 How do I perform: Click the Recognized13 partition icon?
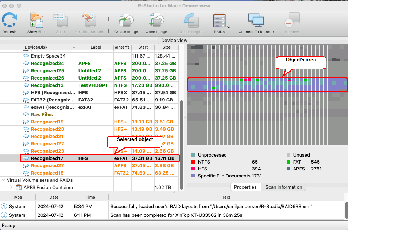coord(26,85)
